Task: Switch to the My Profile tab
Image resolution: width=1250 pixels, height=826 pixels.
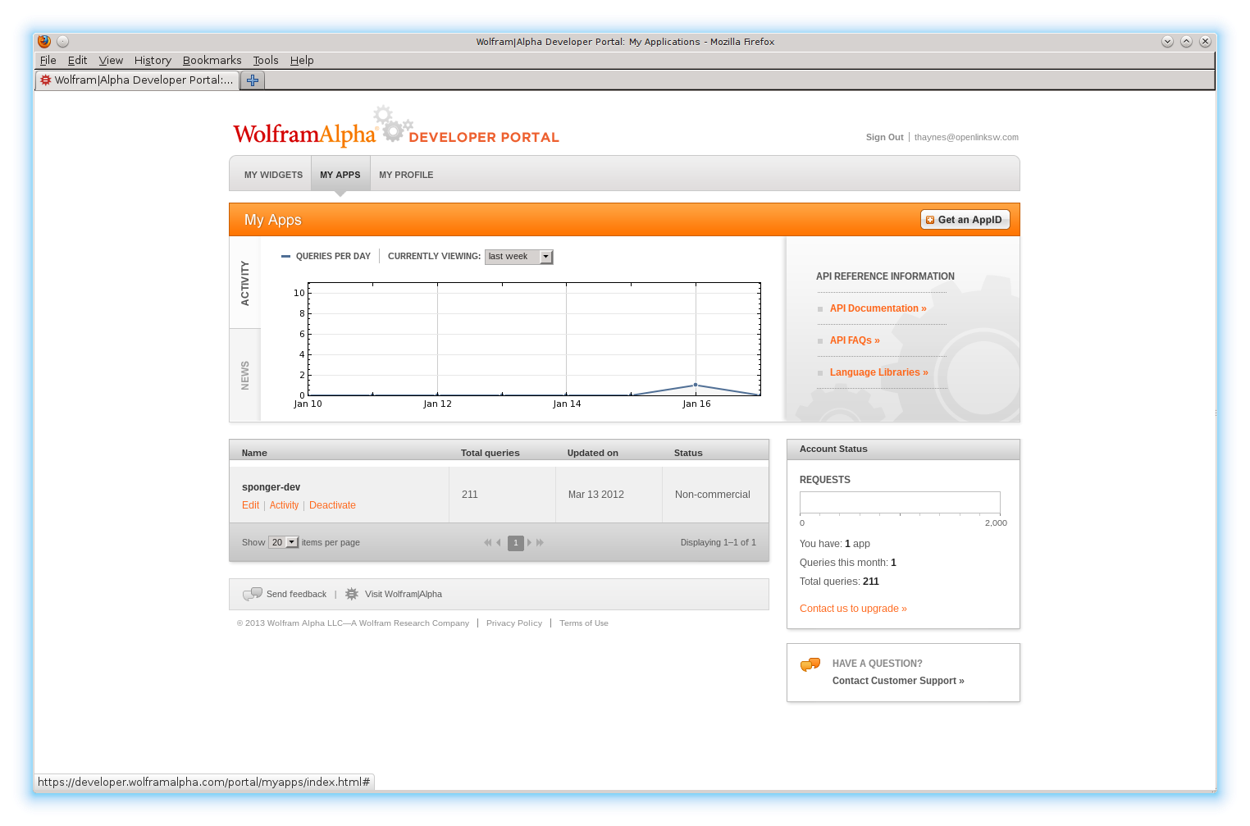Action: (406, 175)
